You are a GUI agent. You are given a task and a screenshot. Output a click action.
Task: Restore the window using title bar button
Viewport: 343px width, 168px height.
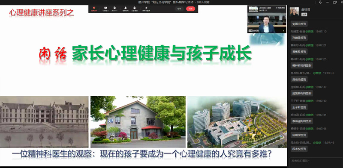click(x=335, y=2)
